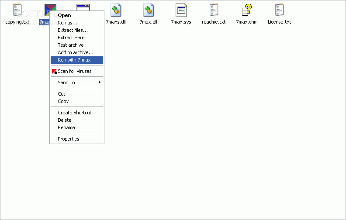Select the 7maxs.dll file icon
This screenshot has width=346, height=220.
(x=116, y=10)
